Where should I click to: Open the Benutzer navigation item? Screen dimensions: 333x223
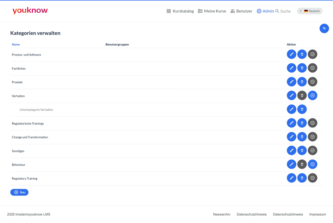(241, 11)
